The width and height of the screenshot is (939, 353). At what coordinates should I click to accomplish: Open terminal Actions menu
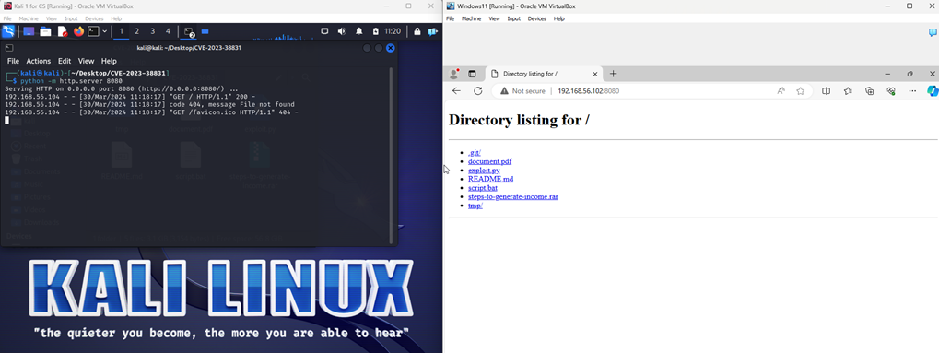pyautogui.click(x=39, y=61)
